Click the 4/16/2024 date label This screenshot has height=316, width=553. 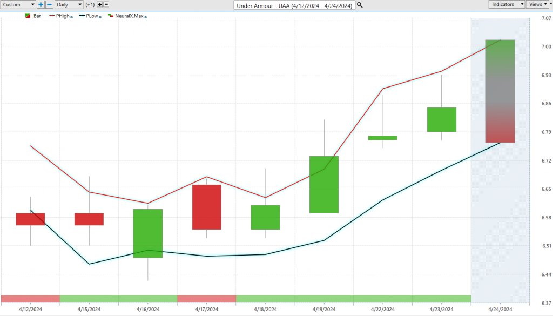tap(148, 310)
